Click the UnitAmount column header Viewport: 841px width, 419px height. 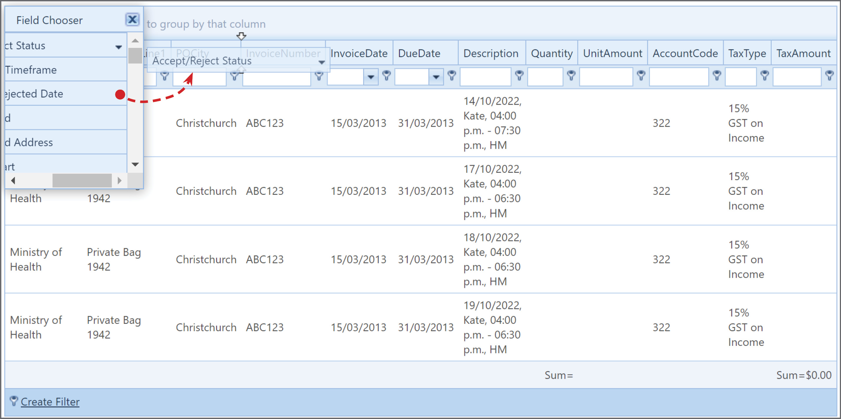pos(613,53)
